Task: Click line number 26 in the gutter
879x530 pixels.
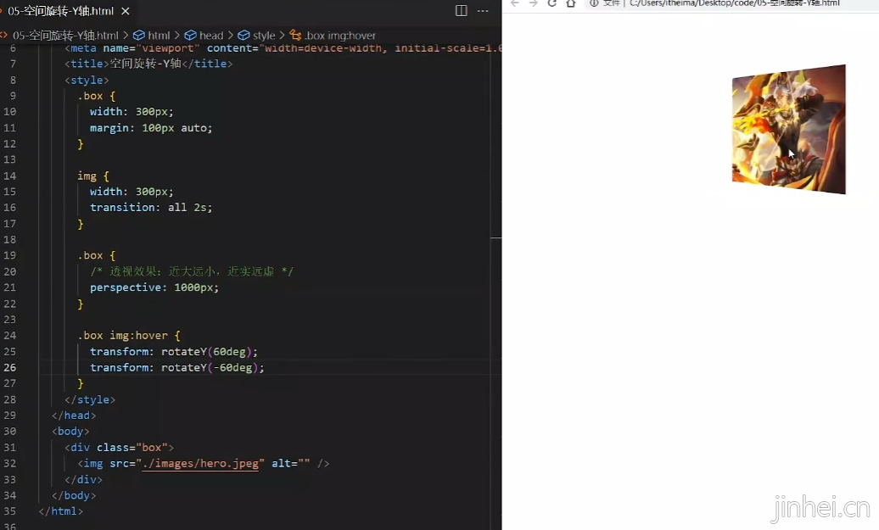Action: 10,367
